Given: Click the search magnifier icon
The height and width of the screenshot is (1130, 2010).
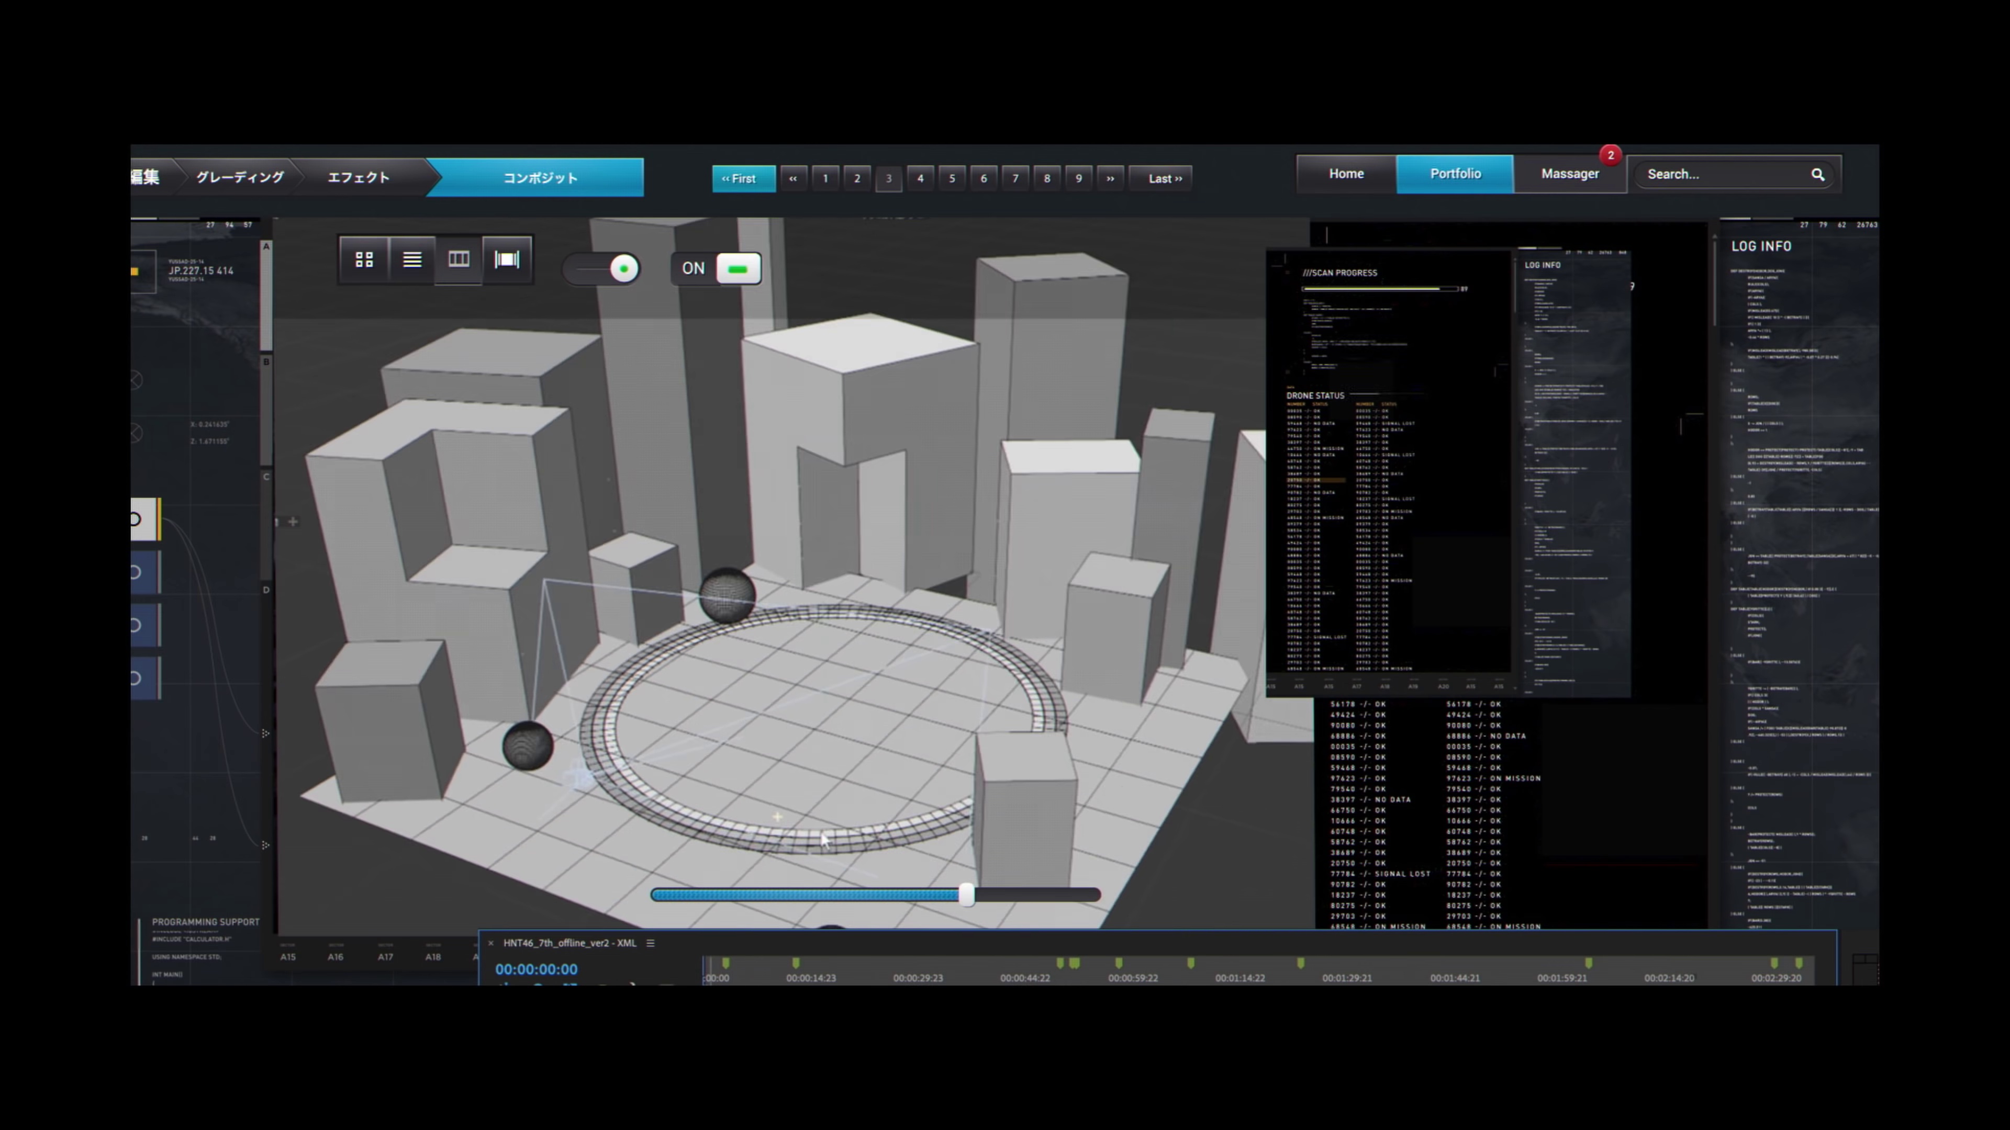Looking at the screenshot, I should [x=1817, y=175].
